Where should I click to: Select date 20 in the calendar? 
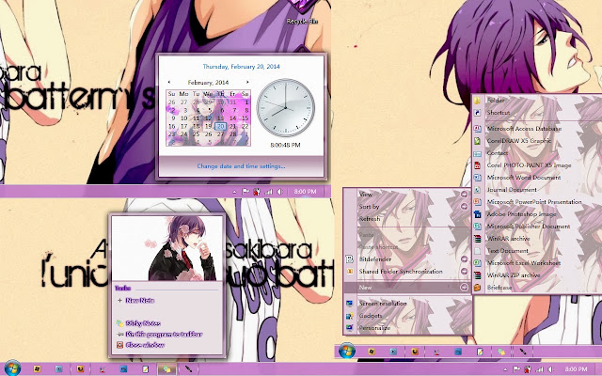[x=220, y=127]
